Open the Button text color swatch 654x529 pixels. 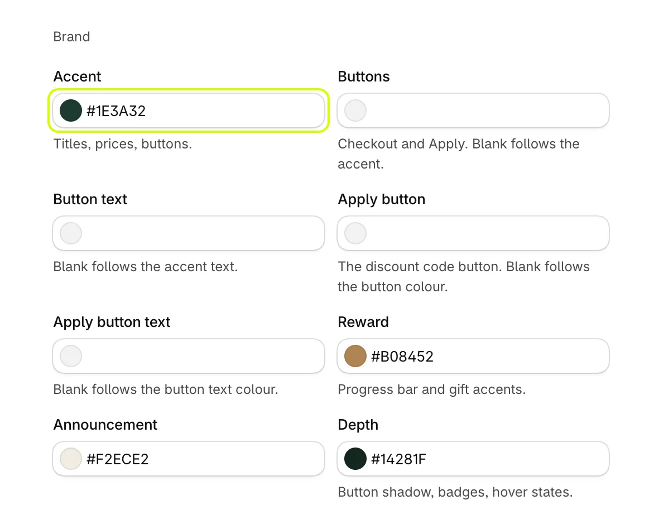(71, 233)
